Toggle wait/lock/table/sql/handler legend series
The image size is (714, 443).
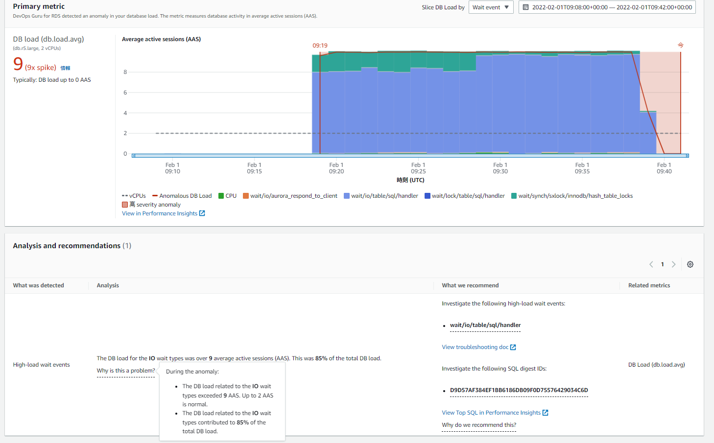pyautogui.click(x=464, y=196)
